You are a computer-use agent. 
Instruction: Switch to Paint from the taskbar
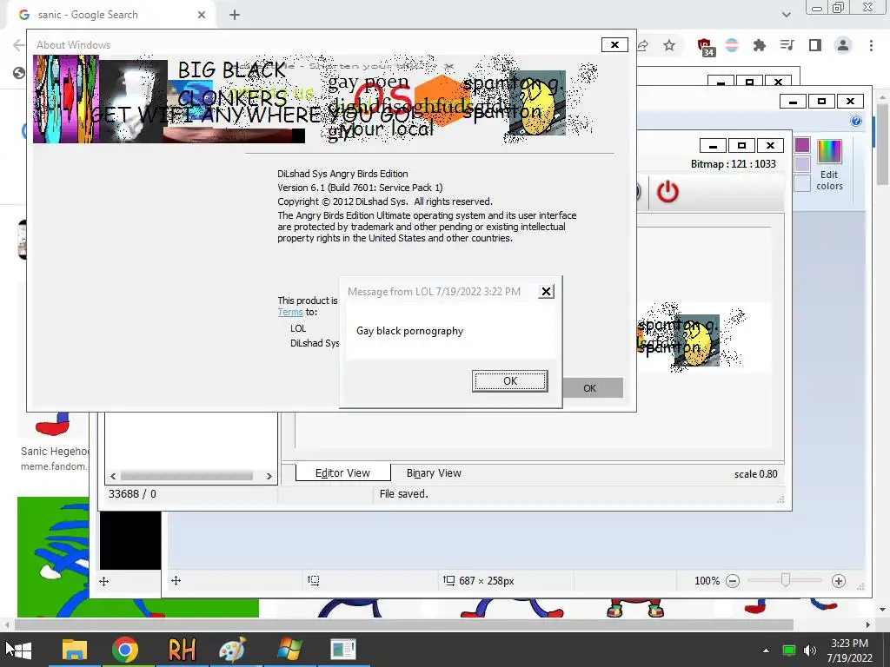click(x=233, y=650)
